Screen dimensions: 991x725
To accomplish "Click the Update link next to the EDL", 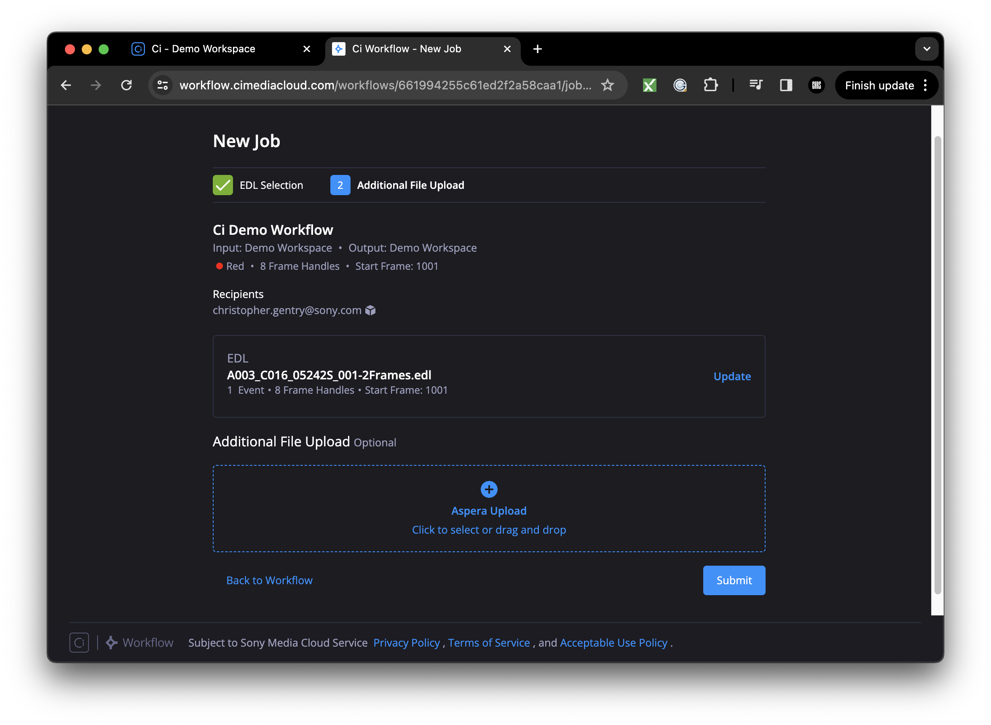I will tap(731, 376).
